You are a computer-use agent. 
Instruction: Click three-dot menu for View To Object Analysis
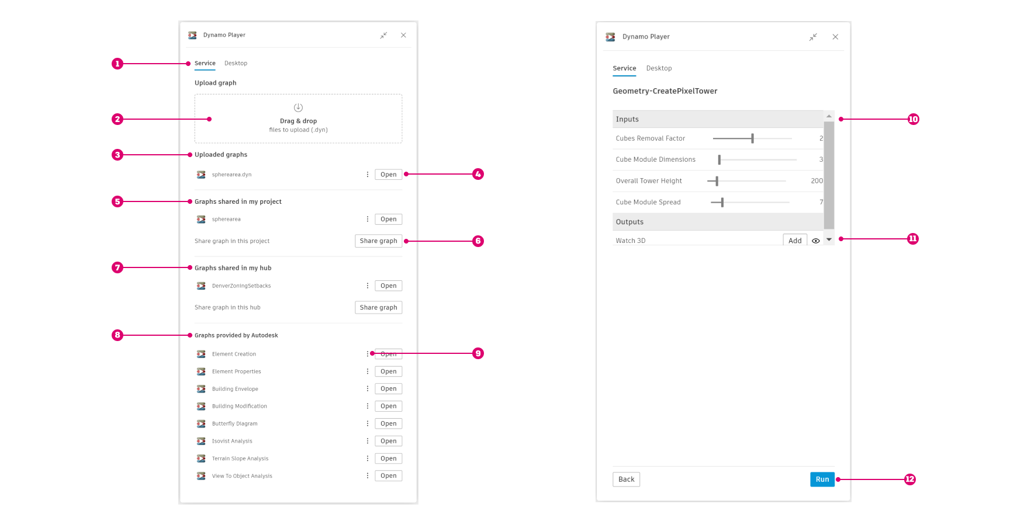coord(367,476)
